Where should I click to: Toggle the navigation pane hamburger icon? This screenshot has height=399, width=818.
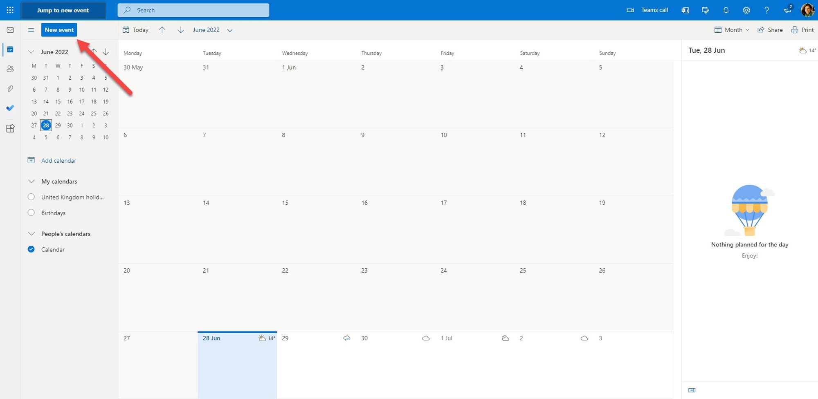click(31, 30)
